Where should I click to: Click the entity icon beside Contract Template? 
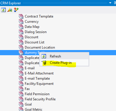click(21, 16)
